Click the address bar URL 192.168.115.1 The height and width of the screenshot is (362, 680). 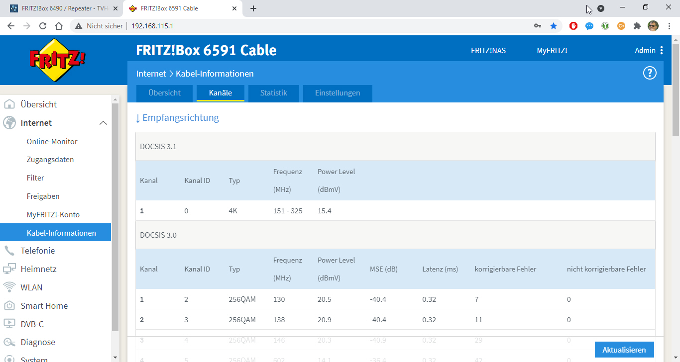click(152, 26)
